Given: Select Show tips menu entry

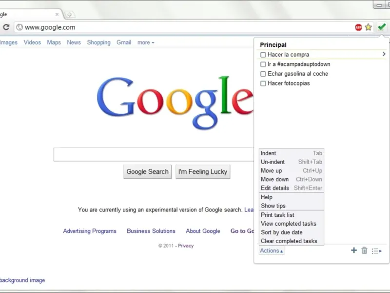Looking at the screenshot, I should point(291,206).
